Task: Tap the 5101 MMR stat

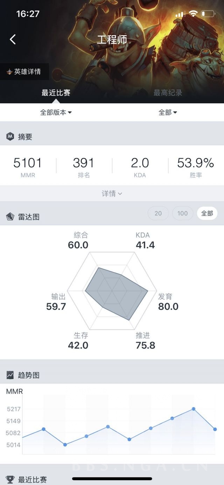Action: pyautogui.click(x=28, y=167)
